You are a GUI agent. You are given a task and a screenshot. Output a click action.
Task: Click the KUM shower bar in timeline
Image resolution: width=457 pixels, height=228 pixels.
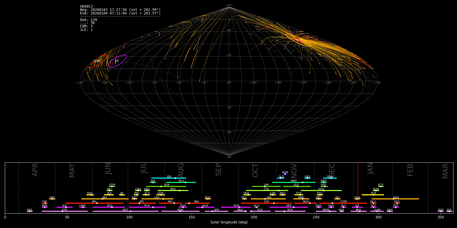pos(285,174)
